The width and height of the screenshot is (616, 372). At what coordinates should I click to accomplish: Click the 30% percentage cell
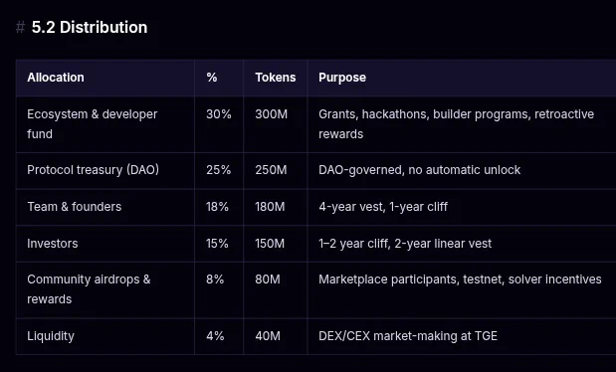coord(218,114)
